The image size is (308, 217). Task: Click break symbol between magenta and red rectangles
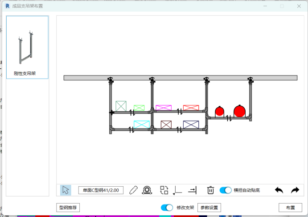click(180, 112)
